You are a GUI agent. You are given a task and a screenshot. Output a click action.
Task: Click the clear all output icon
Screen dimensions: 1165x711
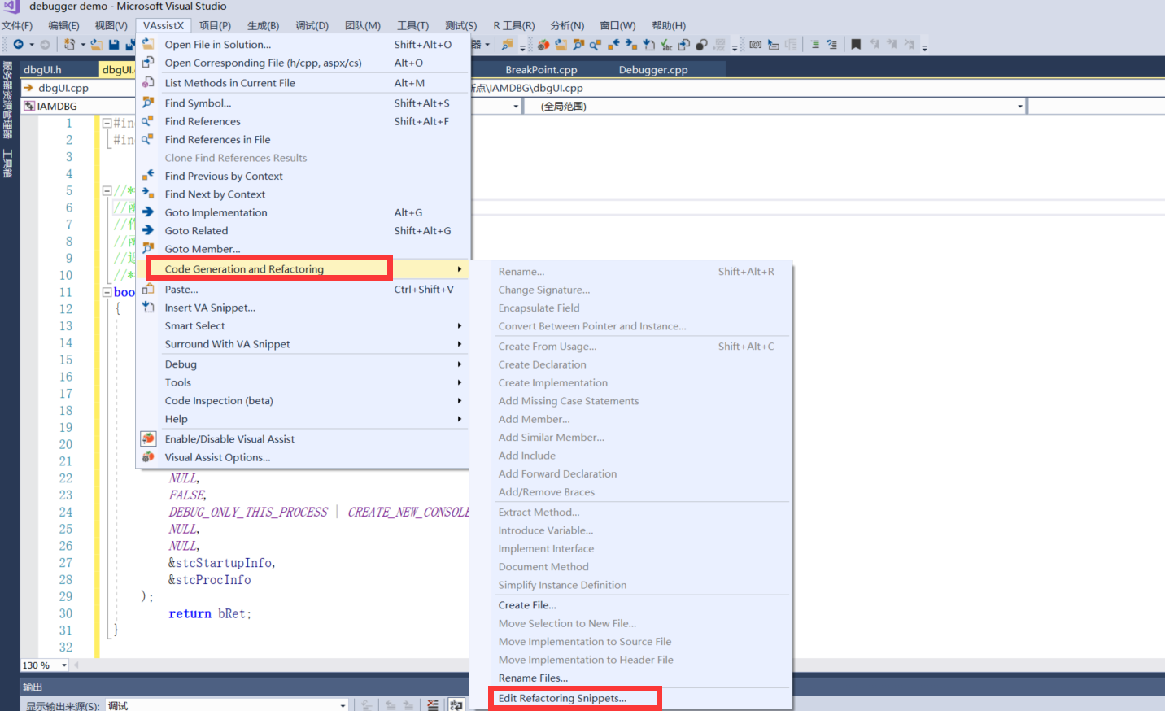433,704
